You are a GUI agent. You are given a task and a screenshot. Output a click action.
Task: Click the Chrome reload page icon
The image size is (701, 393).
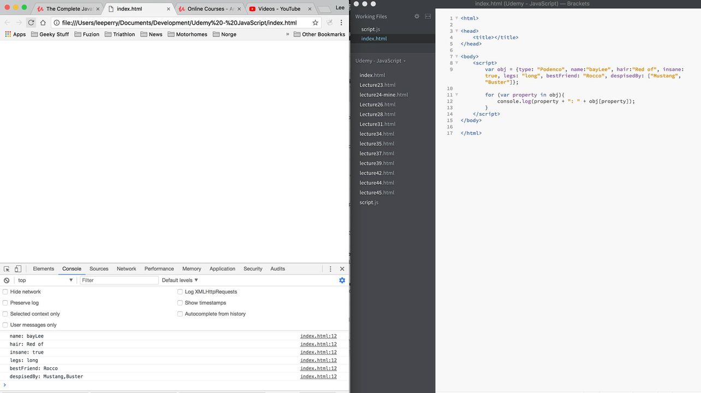click(x=31, y=22)
